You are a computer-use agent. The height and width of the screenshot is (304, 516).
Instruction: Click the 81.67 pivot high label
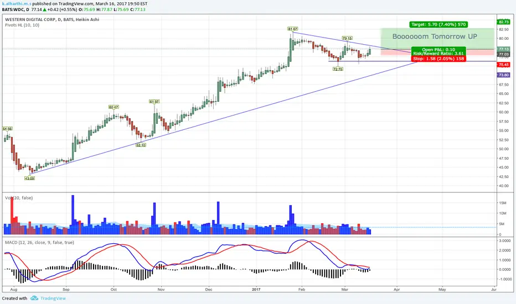(292, 29)
